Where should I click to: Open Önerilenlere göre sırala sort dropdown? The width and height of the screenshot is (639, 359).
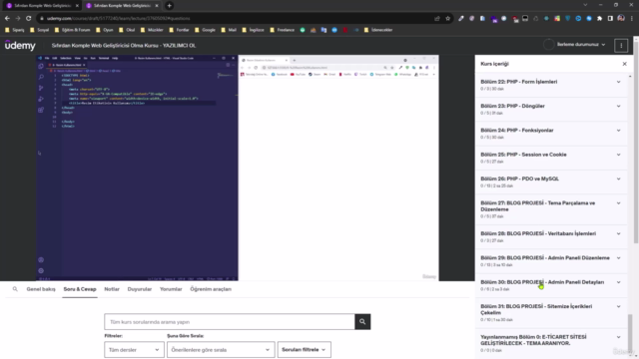tap(221, 350)
